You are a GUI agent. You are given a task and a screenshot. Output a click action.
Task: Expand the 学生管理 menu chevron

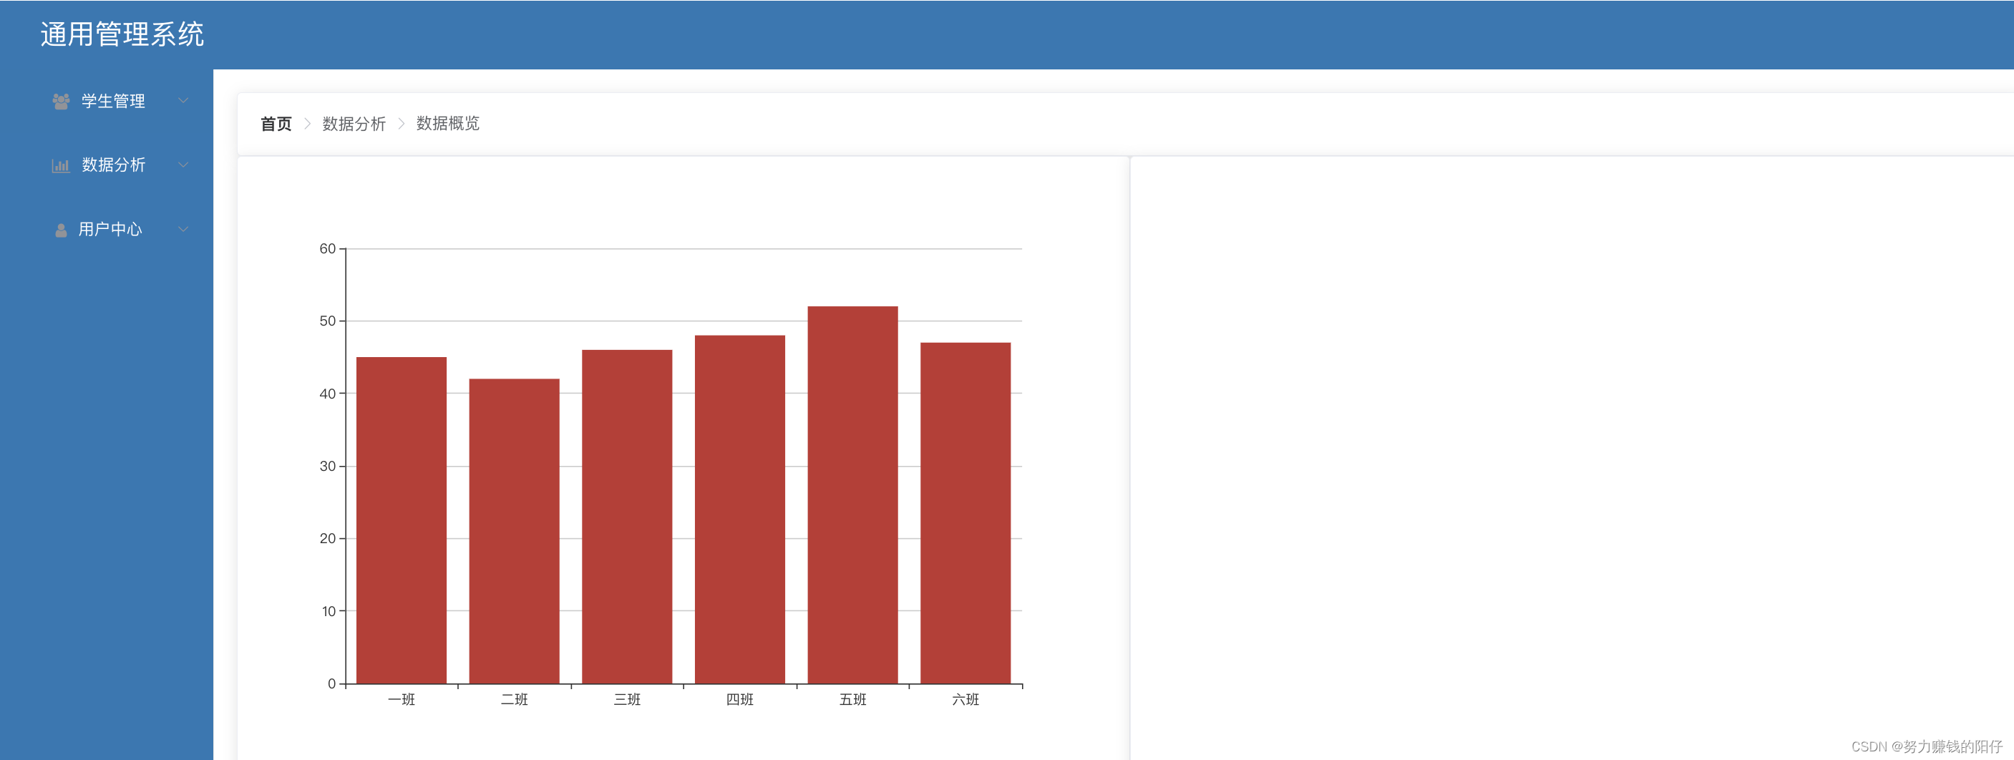tap(185, 100)
